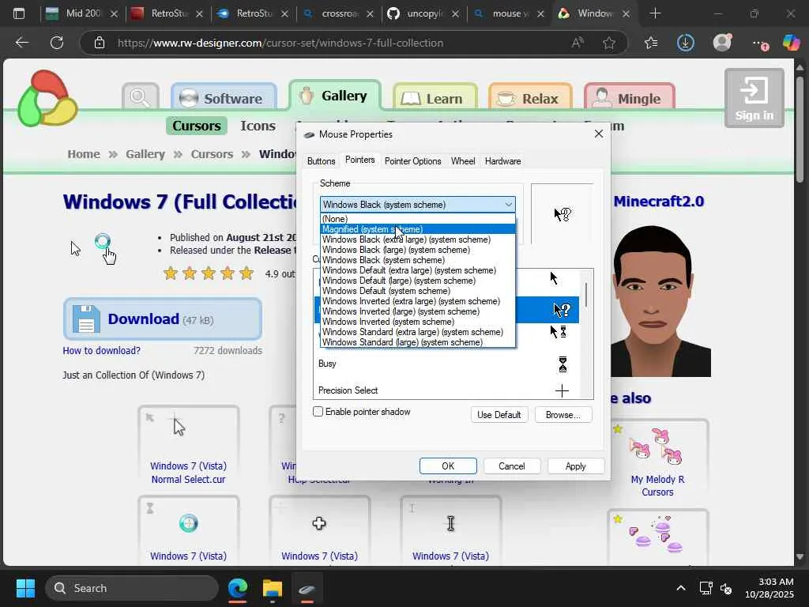The width and height of the screenshot is (809, 607).
Task: Click the Use Default button
Action: pyautogui.click(x=499, y=414)
